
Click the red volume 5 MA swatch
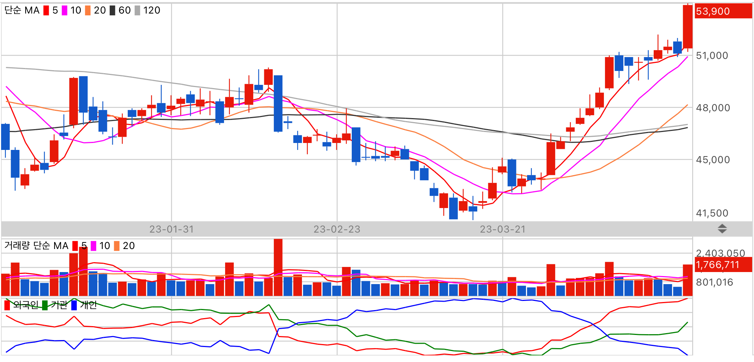pos(75,246)
